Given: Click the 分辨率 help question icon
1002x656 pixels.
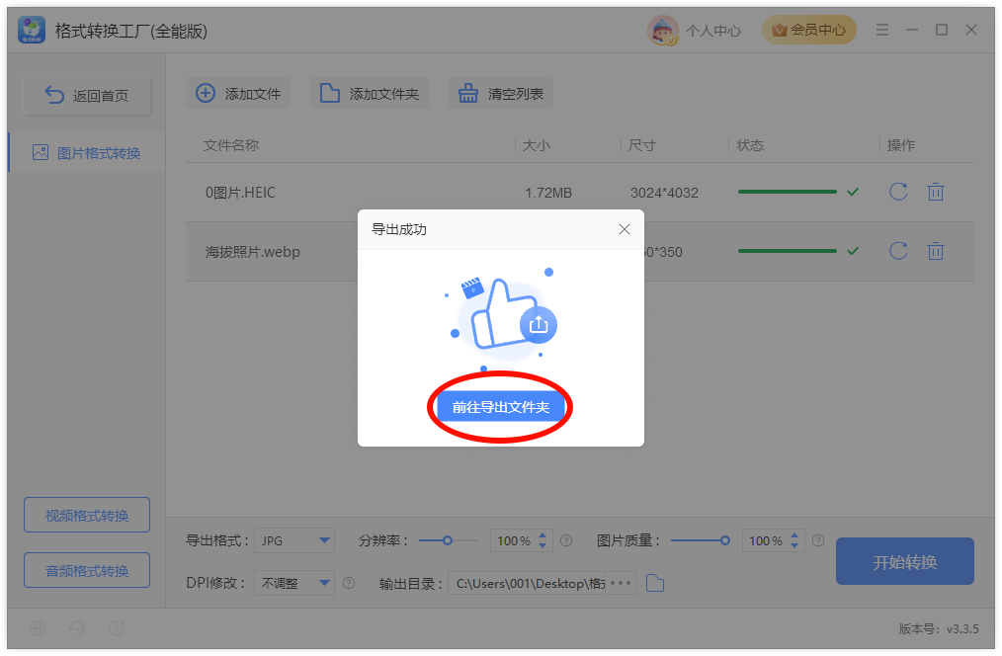Looking at the screenshot, I should click(x=566, y=541).
